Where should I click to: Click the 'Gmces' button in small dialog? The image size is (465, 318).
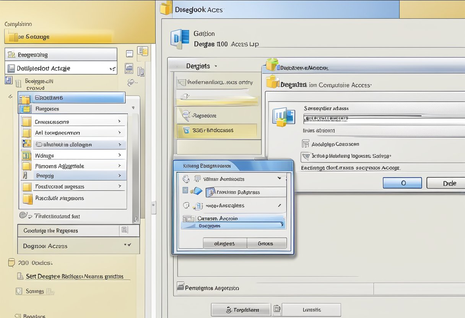pyautogui.click(x=266, y=243)
